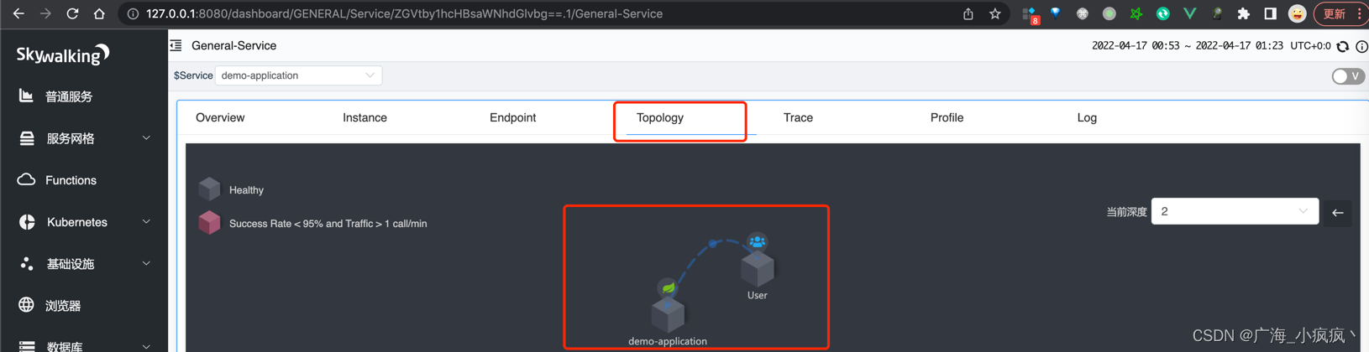Click the browser back arrow
The width and height of the screenshot is (1369, 352).
tap(18, 13)
